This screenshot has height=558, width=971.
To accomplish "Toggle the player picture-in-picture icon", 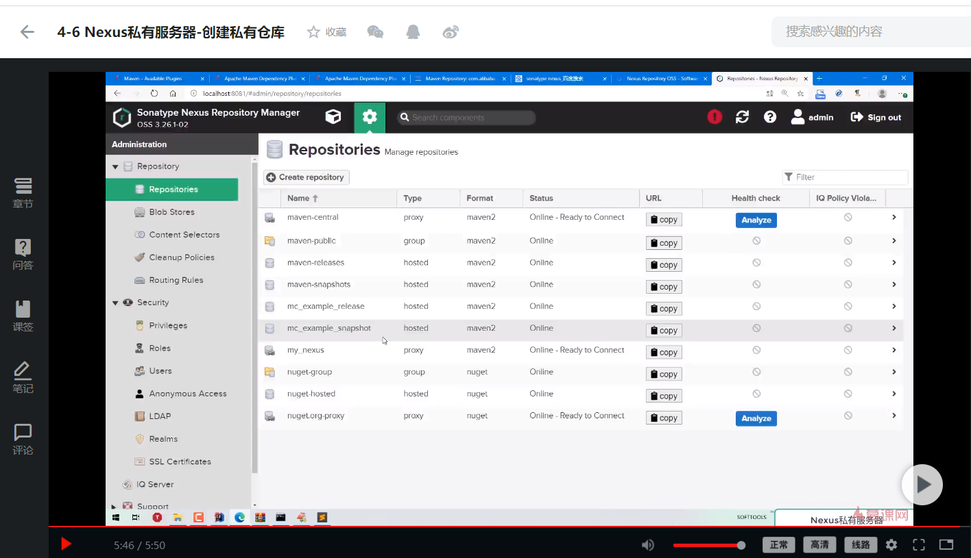I will pos(946,545).
